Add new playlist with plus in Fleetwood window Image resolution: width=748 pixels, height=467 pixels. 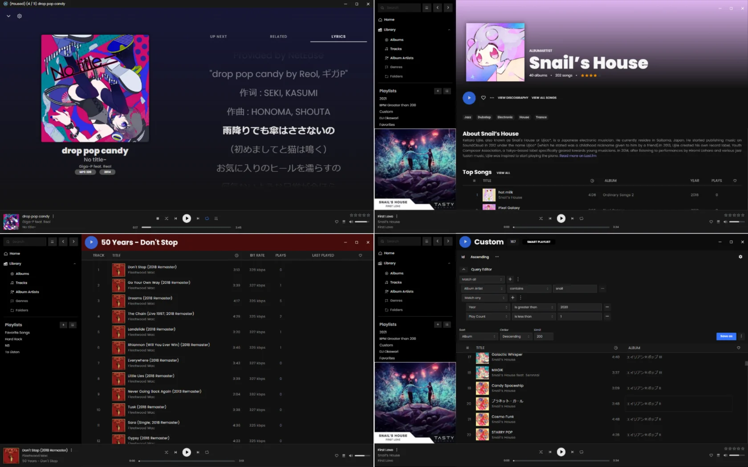pyautogui.click(x=63, y=325)
